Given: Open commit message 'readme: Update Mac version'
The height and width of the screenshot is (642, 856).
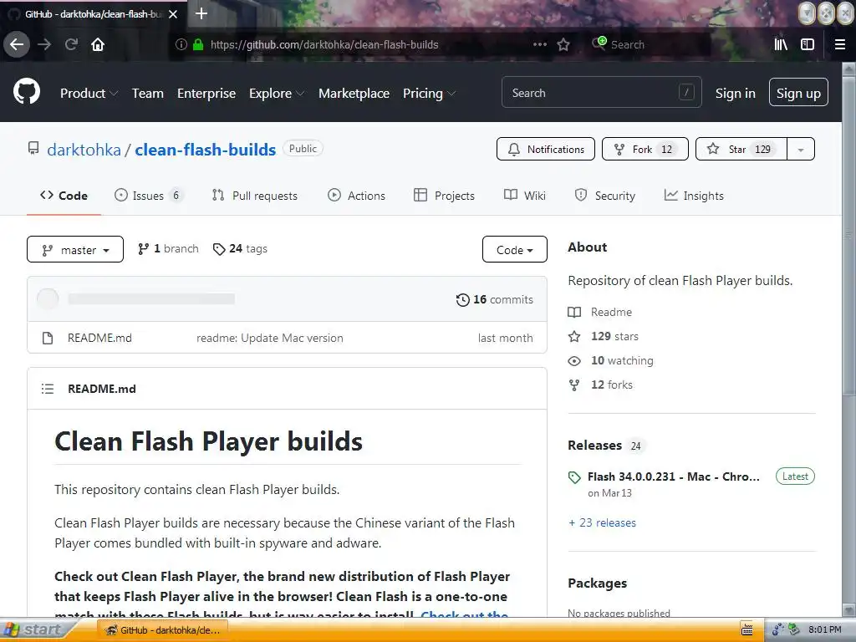Looking at the screenshot, I should pyautogui.click(x=270, y=338).
